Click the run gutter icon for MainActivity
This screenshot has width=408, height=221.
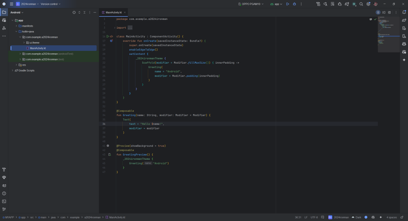(108, 36)
